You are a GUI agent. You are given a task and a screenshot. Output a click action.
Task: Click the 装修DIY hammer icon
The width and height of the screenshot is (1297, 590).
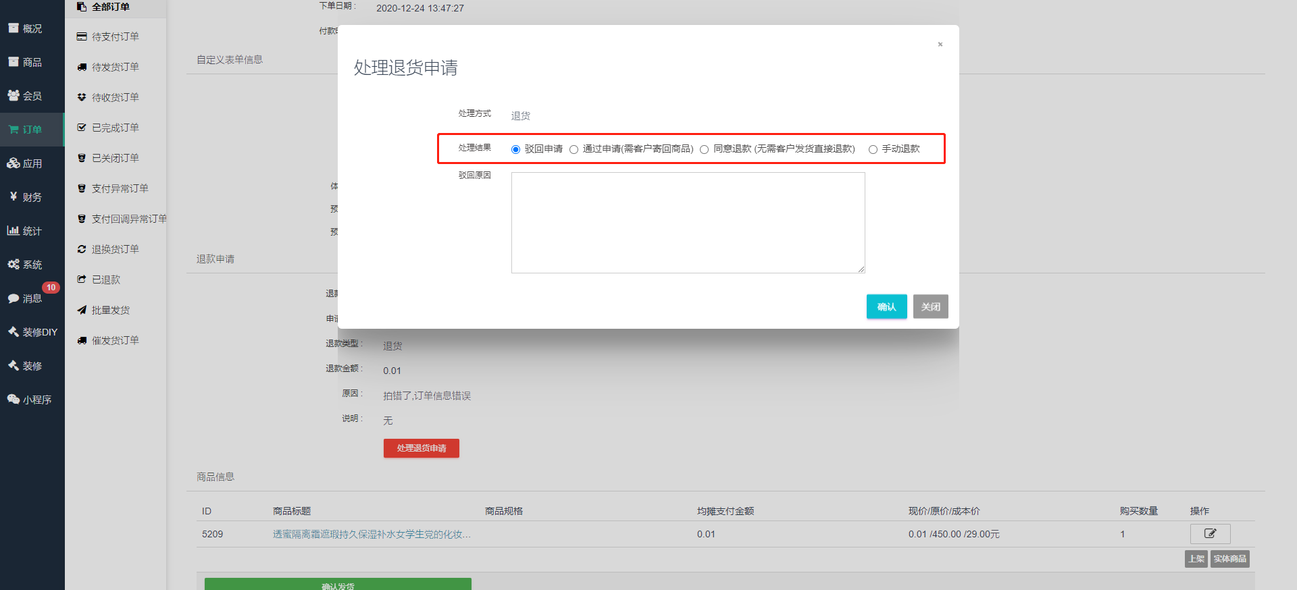pos(14,331)
